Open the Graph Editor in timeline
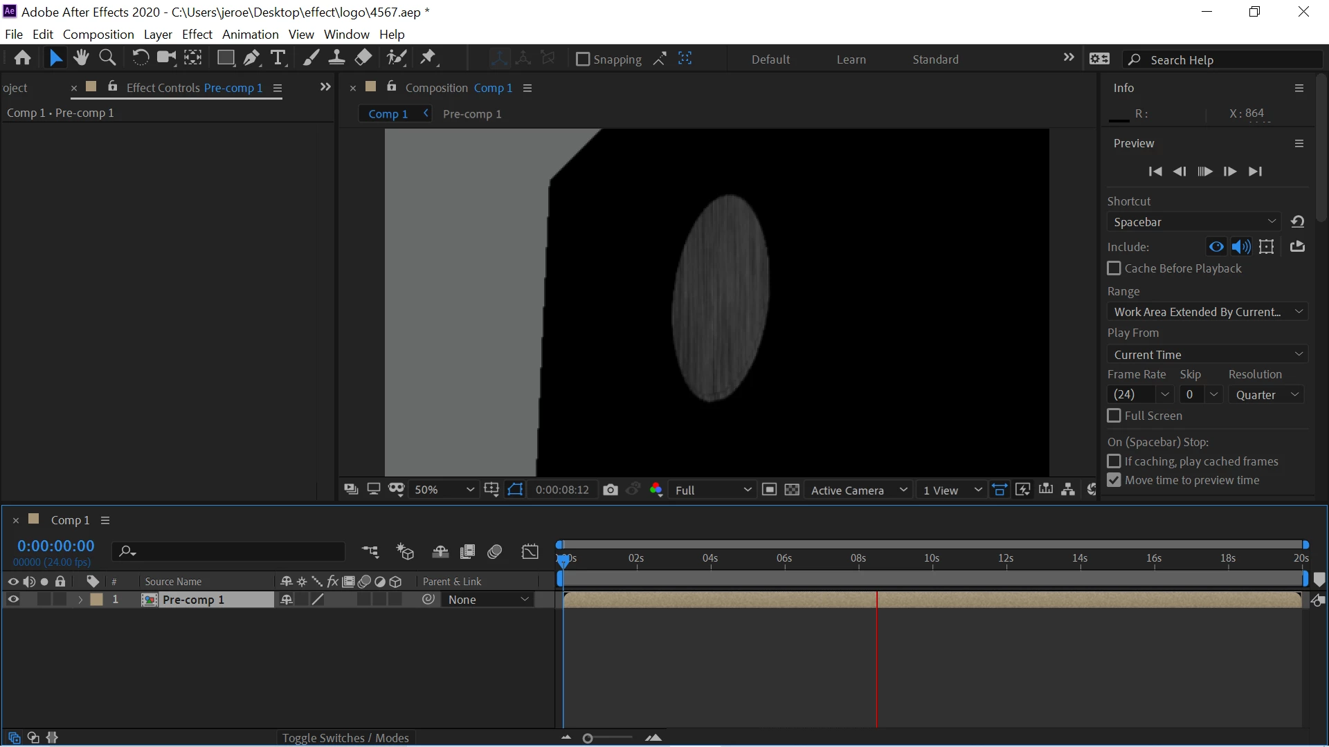The image size is (1329, 747). pyautogui.click(x=530, y=551)
